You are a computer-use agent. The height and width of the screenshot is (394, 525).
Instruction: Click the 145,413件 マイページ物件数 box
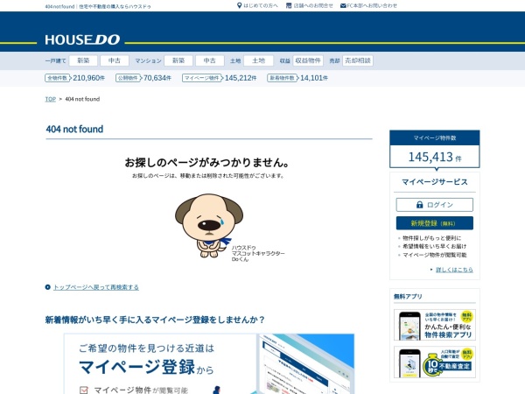click(435, 149)
